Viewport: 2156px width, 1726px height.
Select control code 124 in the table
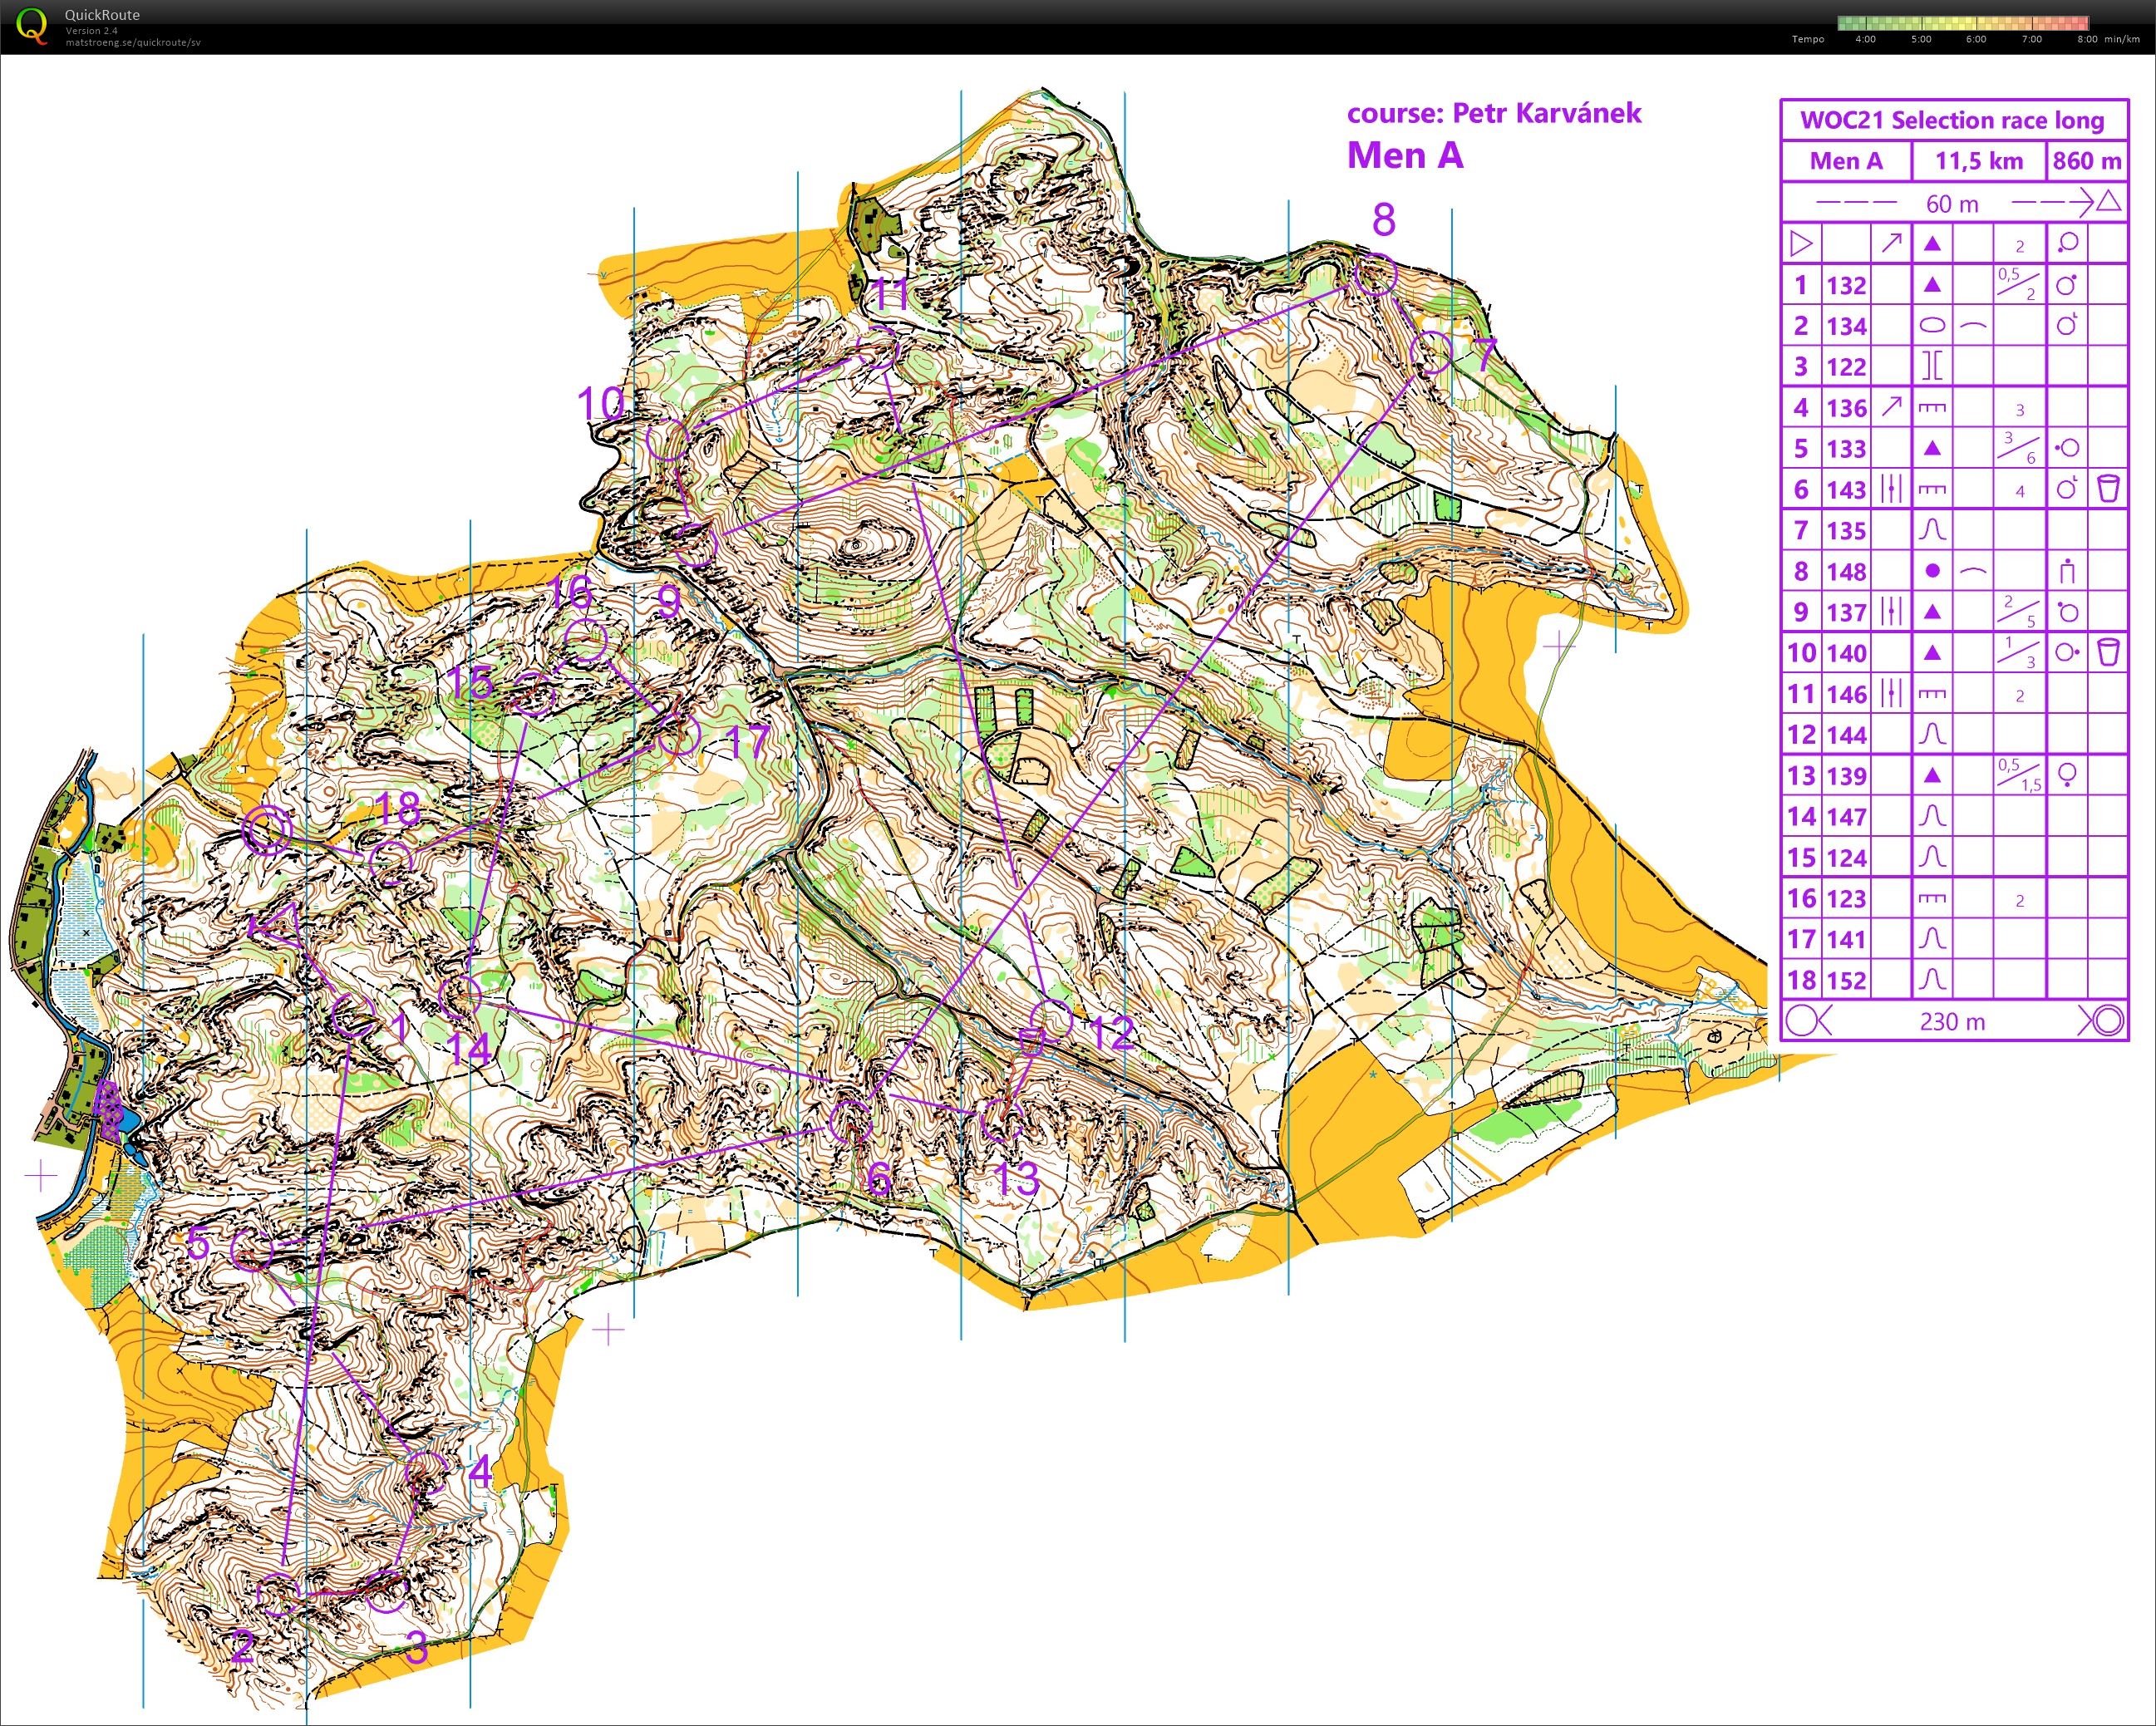1846,857
